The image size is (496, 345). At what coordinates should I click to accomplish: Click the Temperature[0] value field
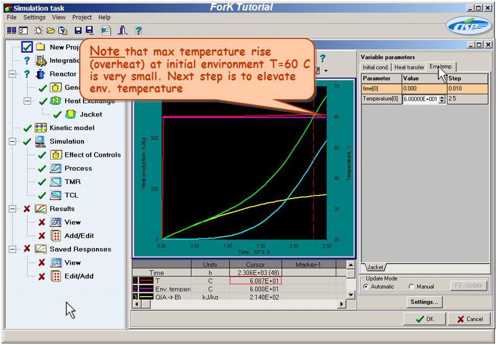point(420,99)
